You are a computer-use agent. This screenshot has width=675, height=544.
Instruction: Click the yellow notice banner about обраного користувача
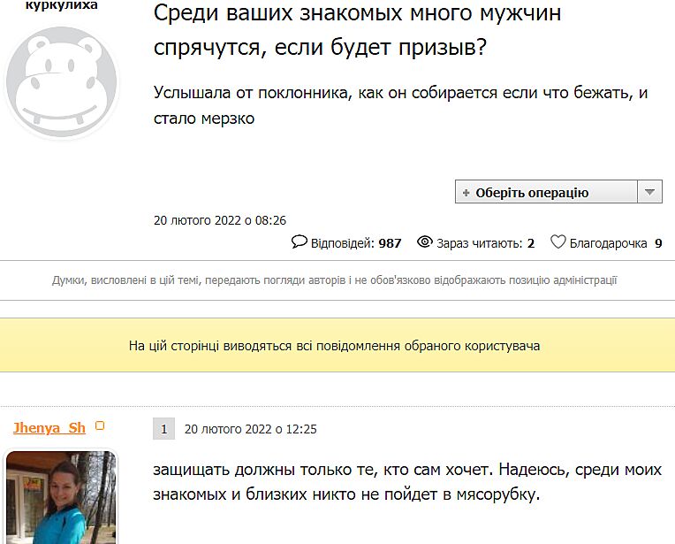click(x=334, y=346)
